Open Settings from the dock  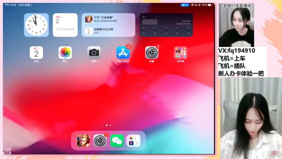(x=100, y=141)
